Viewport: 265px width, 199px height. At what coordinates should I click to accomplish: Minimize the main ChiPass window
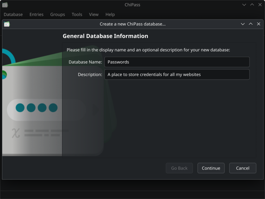(244, 5)
